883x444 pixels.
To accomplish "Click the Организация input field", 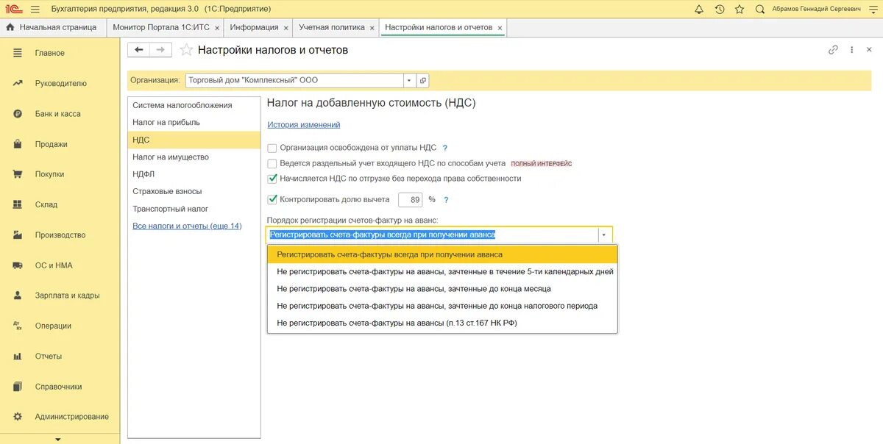I will pos(294,80).
